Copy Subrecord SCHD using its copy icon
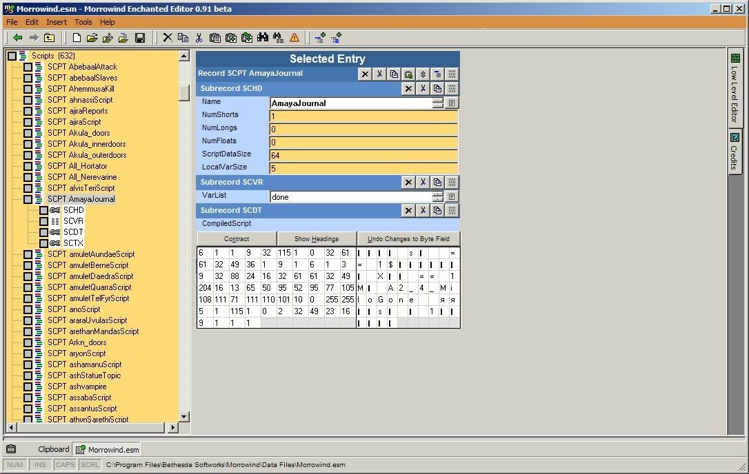Image resolution: width=749 pixels, height=474 pixels. click(437, 88)
